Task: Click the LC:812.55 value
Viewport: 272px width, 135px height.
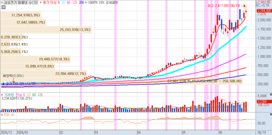Action: tap(264, 2)
